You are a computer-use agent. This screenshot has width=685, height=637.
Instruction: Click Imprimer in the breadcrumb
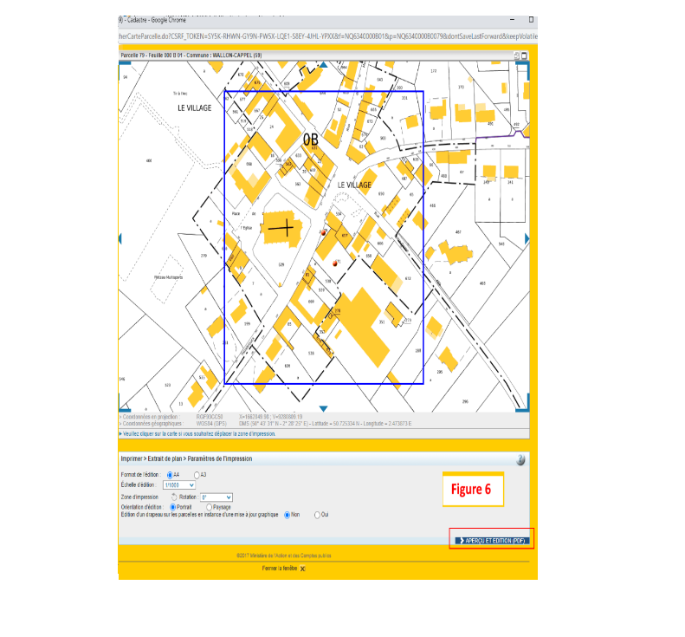[132, 458]
